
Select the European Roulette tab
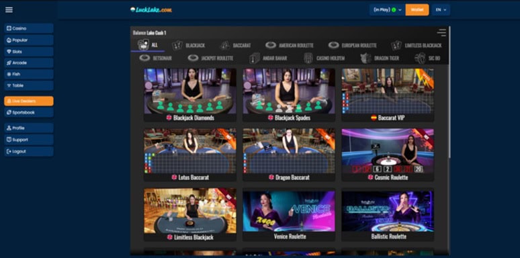[352, 45]
